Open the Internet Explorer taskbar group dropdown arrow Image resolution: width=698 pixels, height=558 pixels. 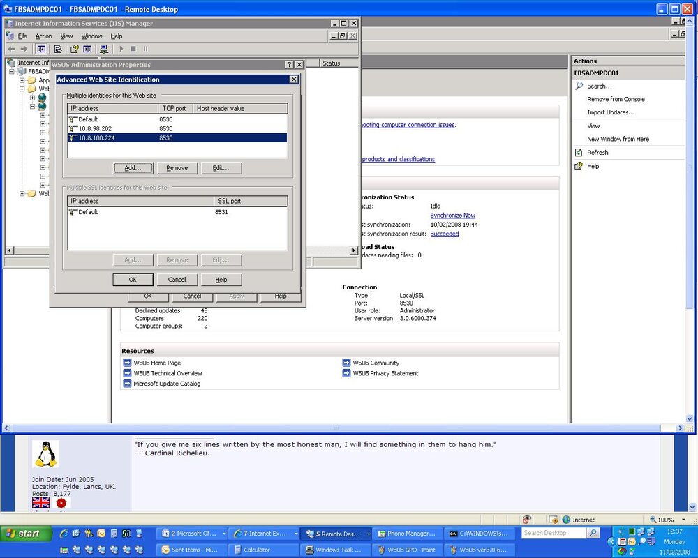(x=295, y=534)
